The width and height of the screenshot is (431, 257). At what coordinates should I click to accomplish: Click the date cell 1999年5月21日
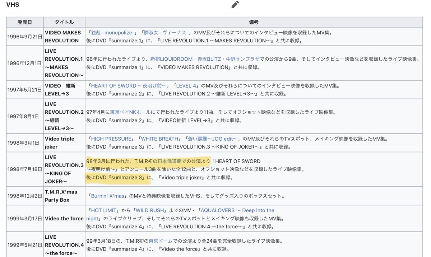(x=25, y=245)
